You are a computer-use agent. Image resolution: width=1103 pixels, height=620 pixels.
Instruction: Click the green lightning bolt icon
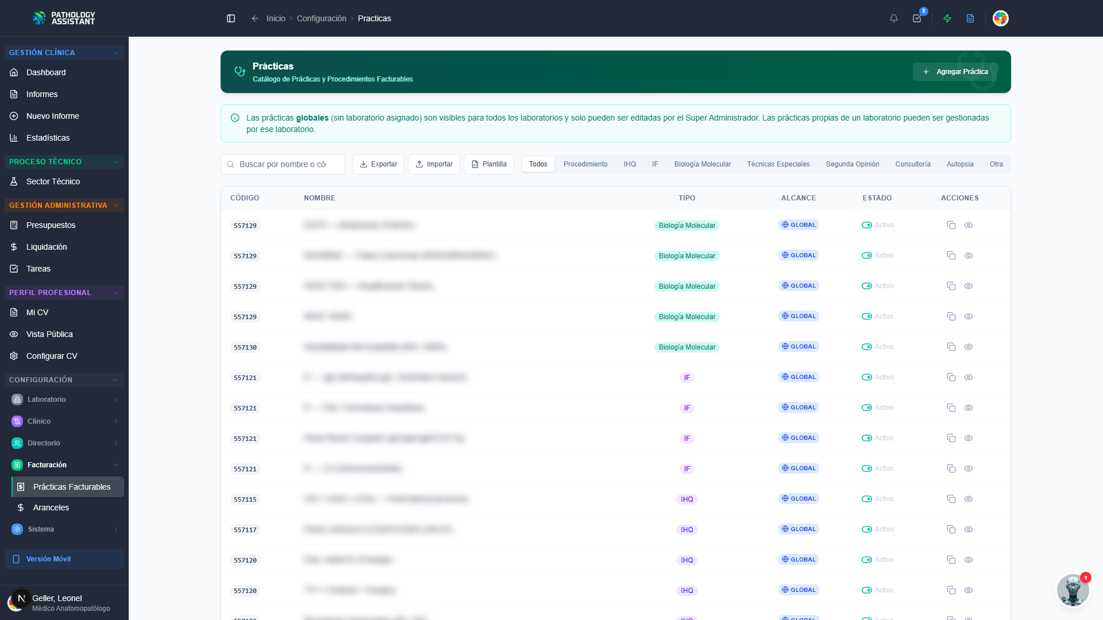(x=947, y=18)
